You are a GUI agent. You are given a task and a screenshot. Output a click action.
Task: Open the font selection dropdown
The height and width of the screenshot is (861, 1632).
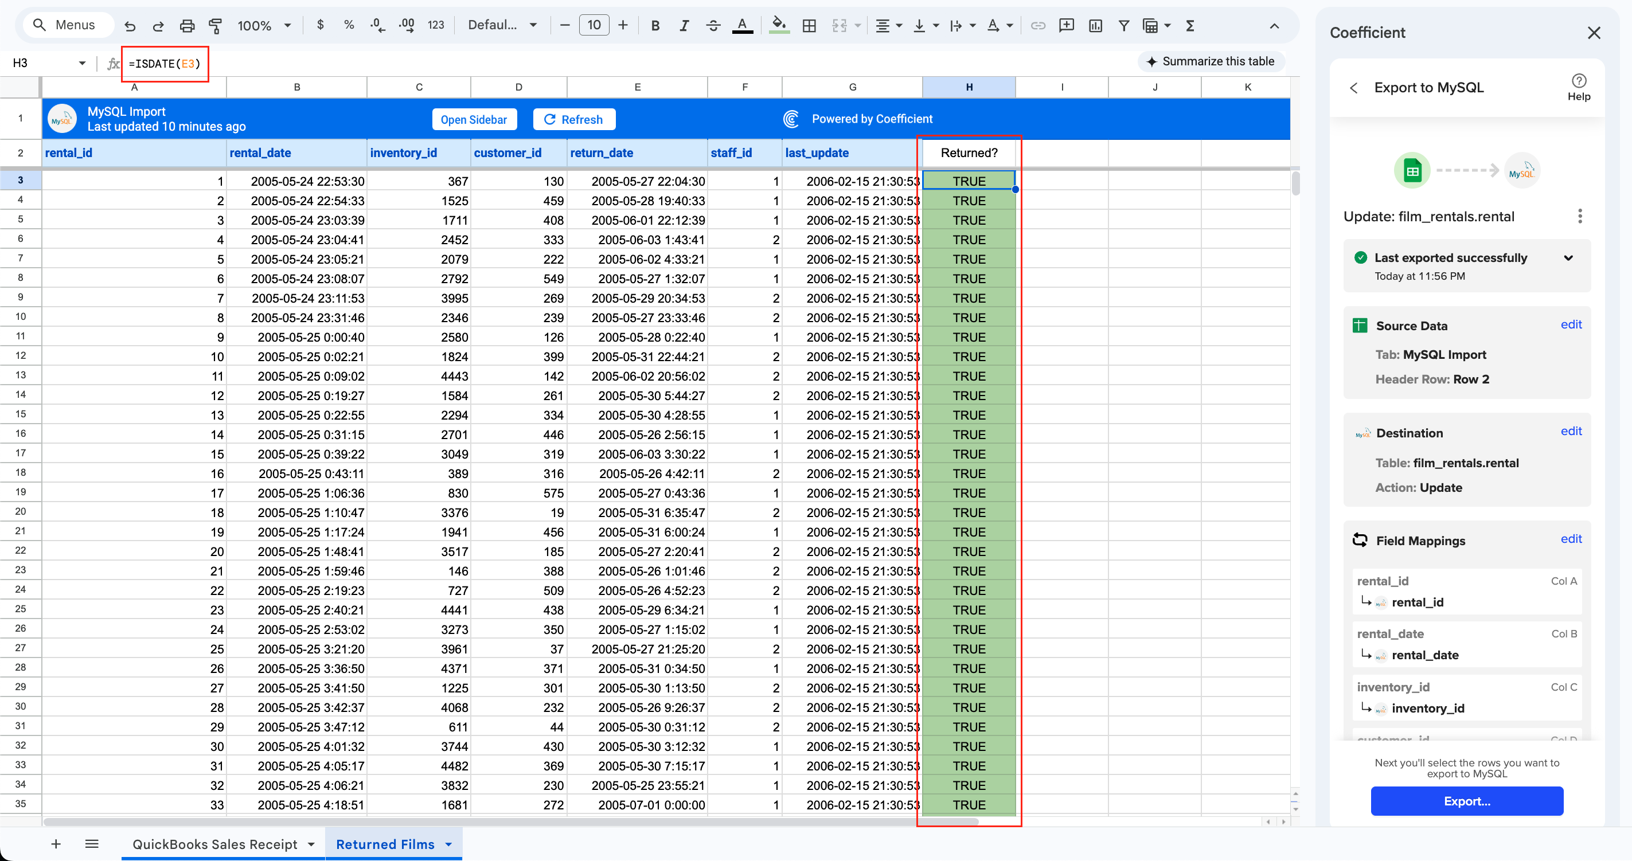[x=502, y=25]
